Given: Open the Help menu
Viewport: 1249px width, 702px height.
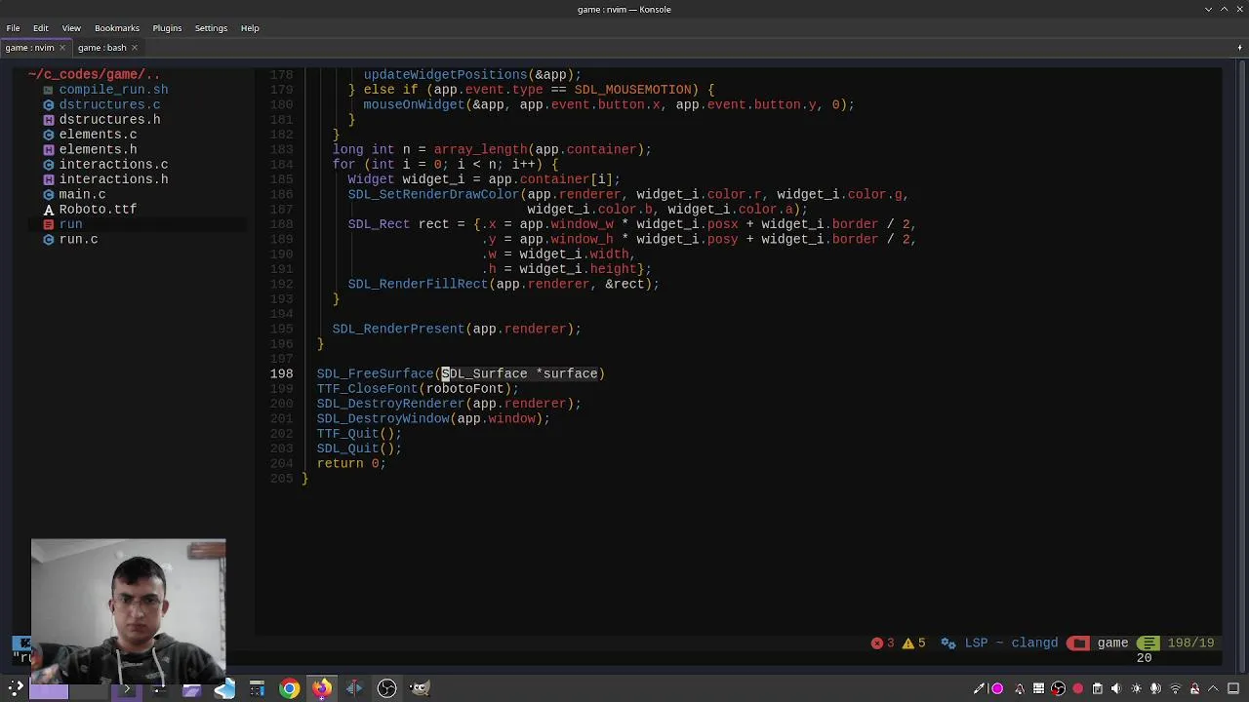Looking at the screenshot, I should (250, 28).
